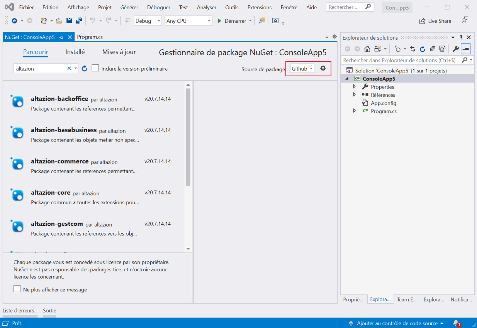The width and height of the screenshot is (477, 328).
Task: Click the Show All Files icon
Action: point(442,49)
